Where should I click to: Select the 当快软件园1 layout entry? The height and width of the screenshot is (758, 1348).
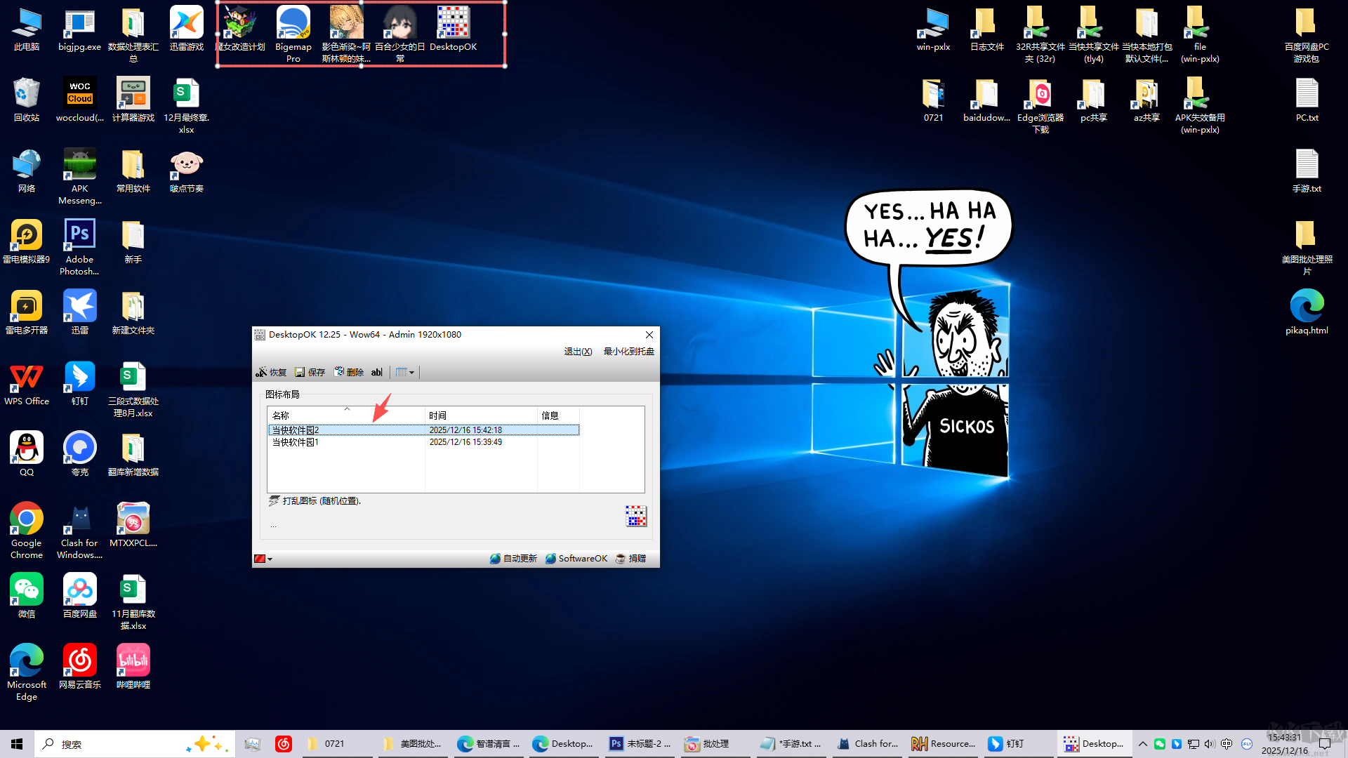pyautogui.click(x=296, y=442)
